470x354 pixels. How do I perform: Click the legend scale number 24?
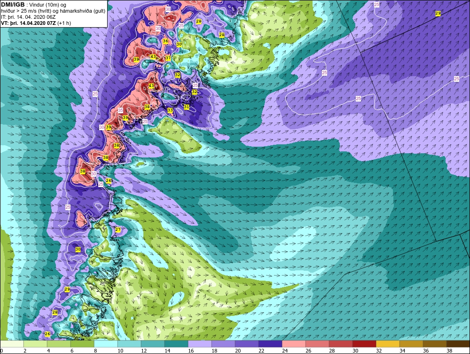(x=285, y=351)
